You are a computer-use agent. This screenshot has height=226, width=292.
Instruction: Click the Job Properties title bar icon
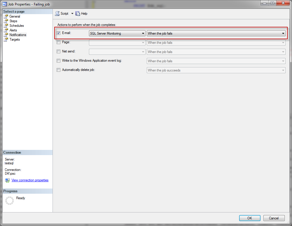pos(5,4)
